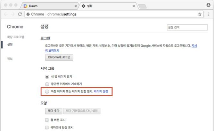Select 새 탭 페이지 열기 radio button
Image resolution: width=214 pixels, height=131 pixels.
click(x=47, y=77)
